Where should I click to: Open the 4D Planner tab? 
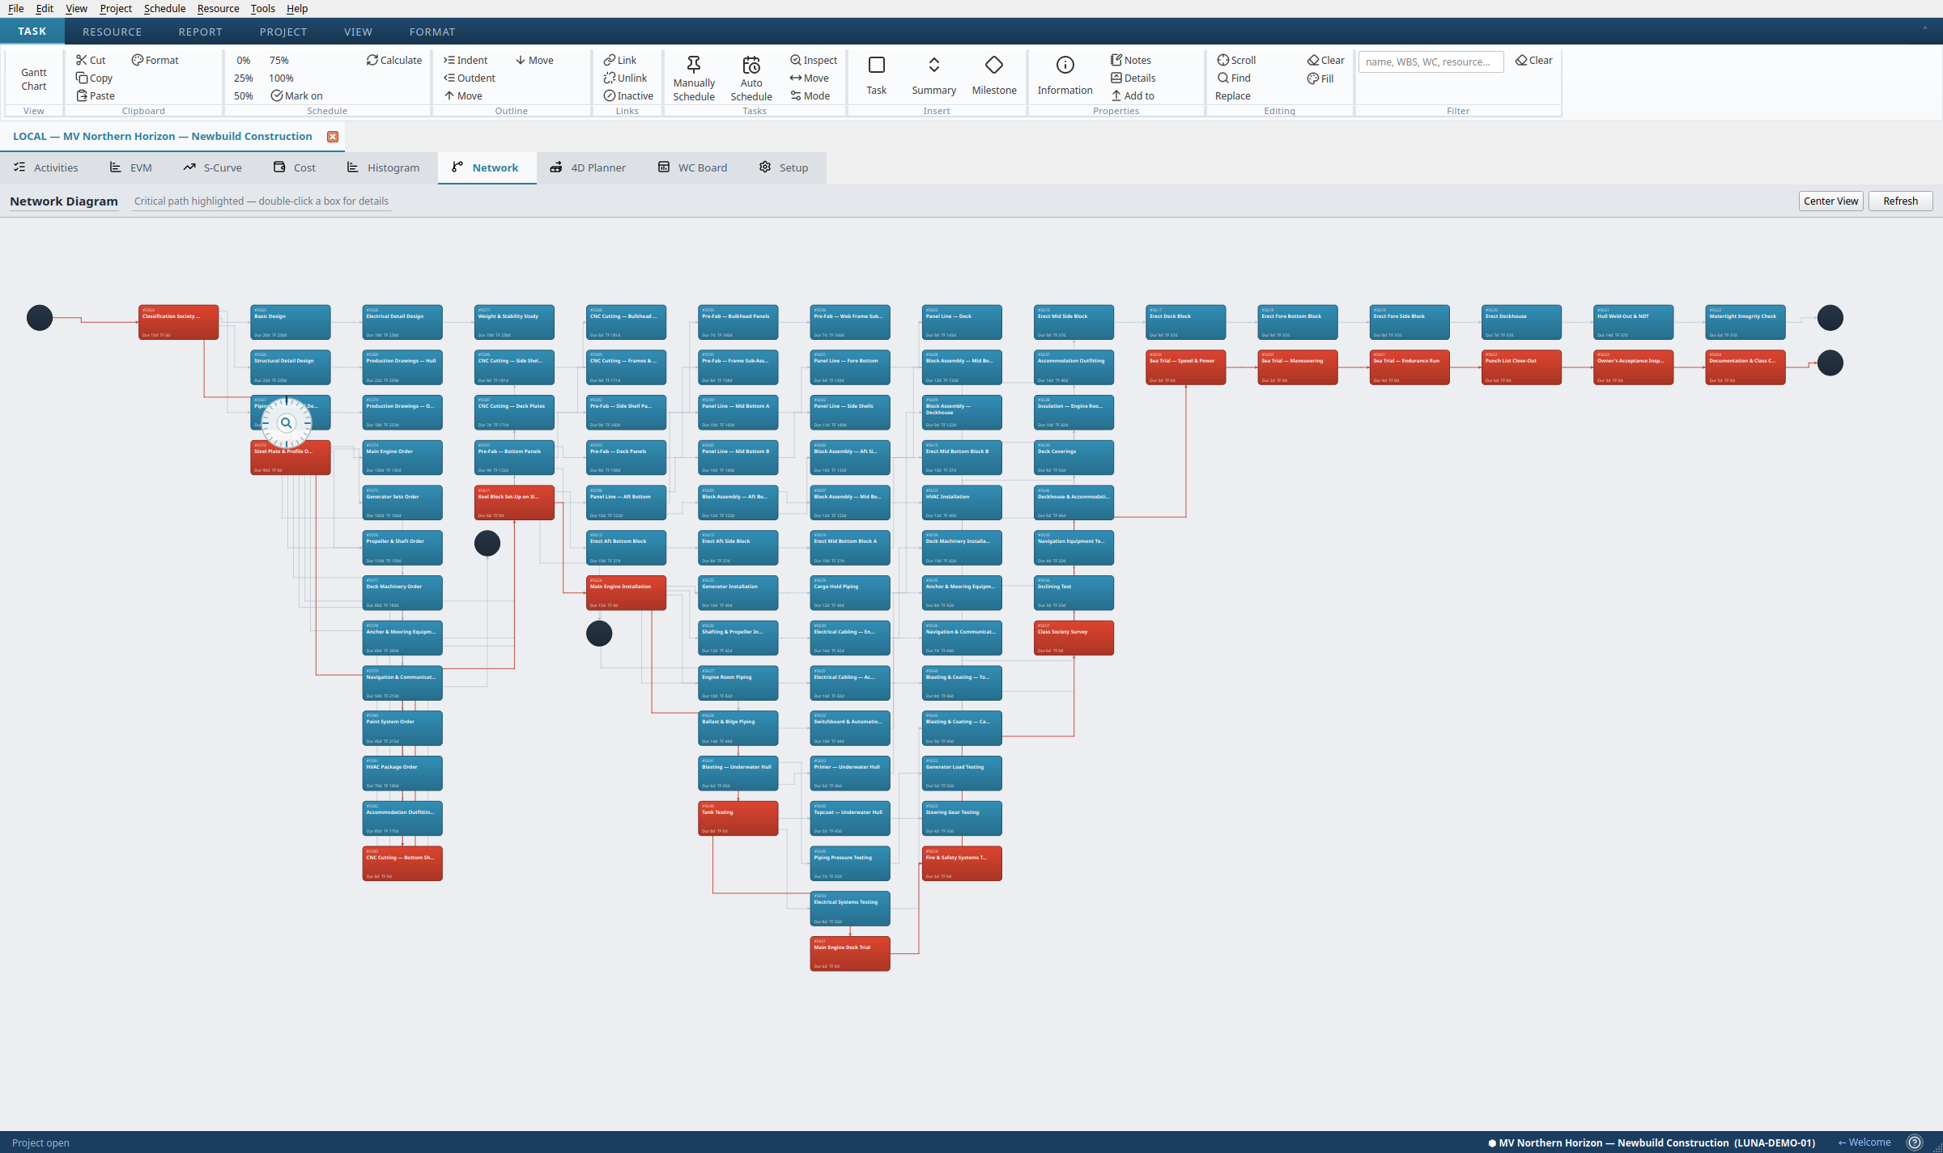[588, 167]
